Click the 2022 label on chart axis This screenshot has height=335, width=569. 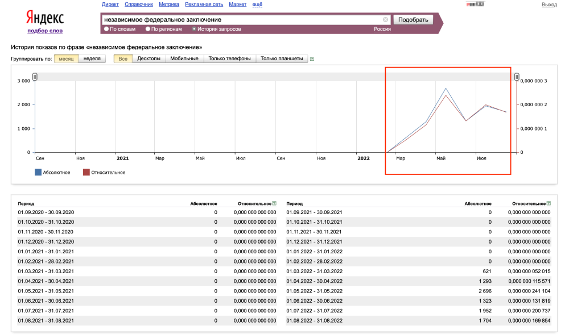363,158
